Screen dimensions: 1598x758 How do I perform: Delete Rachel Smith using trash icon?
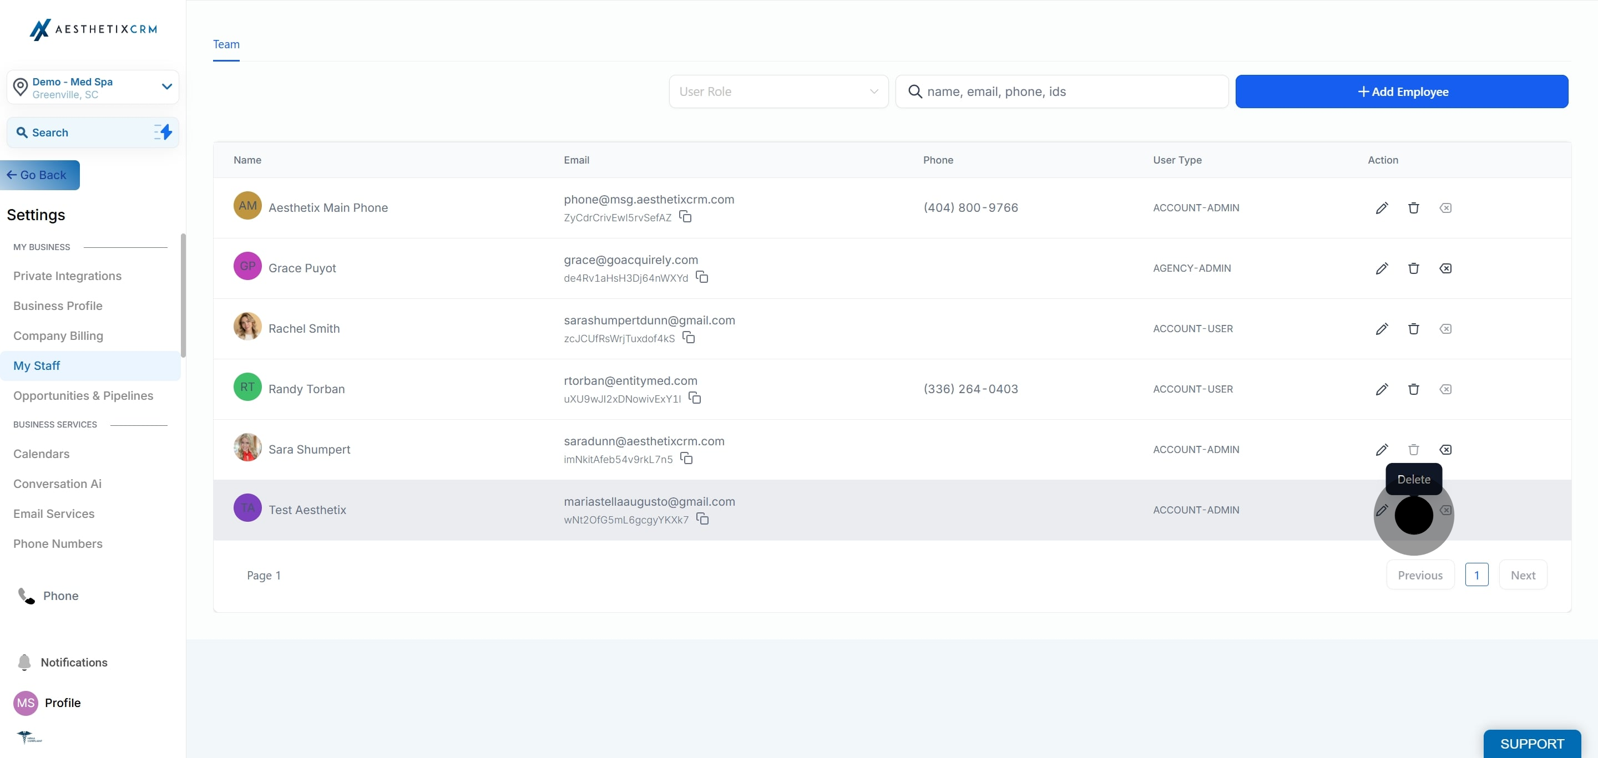point(1413,328)
